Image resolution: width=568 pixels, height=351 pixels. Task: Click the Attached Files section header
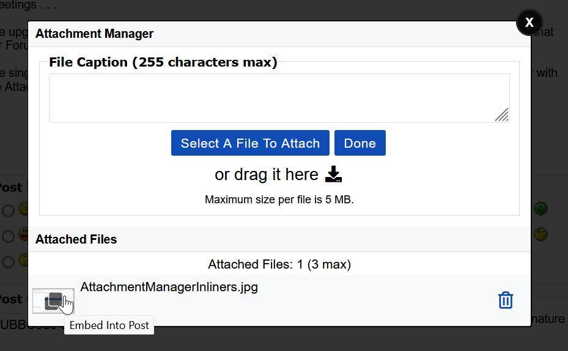pyautogui.click(x=76, y=239)
